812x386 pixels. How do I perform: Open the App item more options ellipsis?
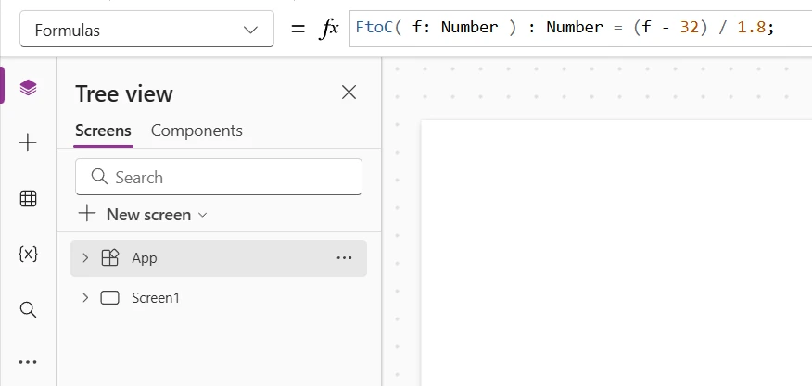coord(344,258)
